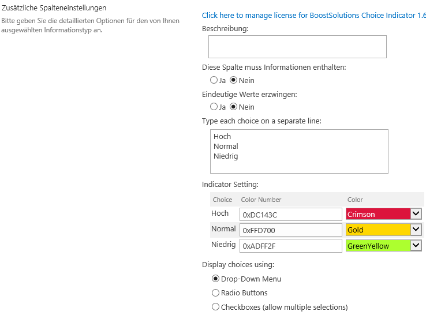Click the Beschreibung text box
Viewport: 426px width, 315px height.
(297, 47)
